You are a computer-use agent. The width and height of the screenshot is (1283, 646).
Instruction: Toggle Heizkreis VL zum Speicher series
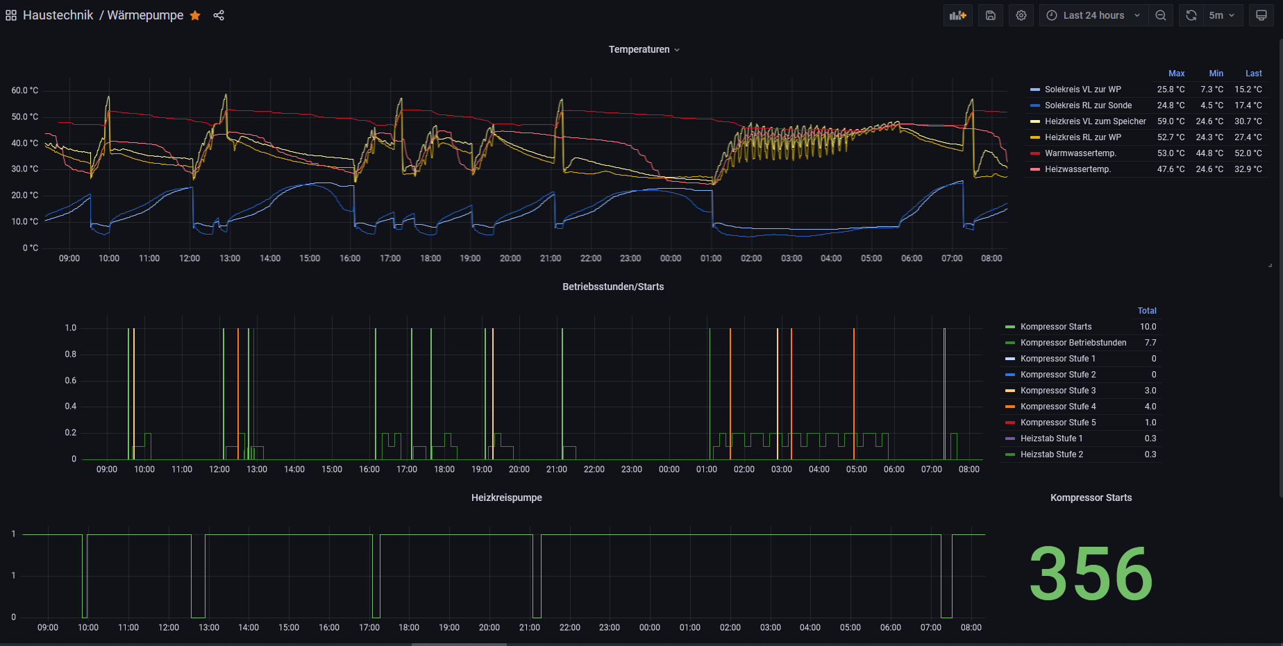tap(1095, 121)
